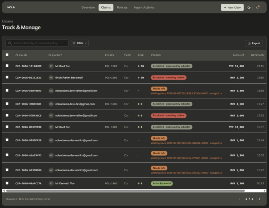The image size is (269, 208).
Task: Click the search magnifier icon
Action: tap(10, 43)
